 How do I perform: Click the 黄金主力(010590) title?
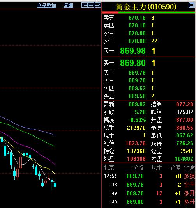[146, 7]
